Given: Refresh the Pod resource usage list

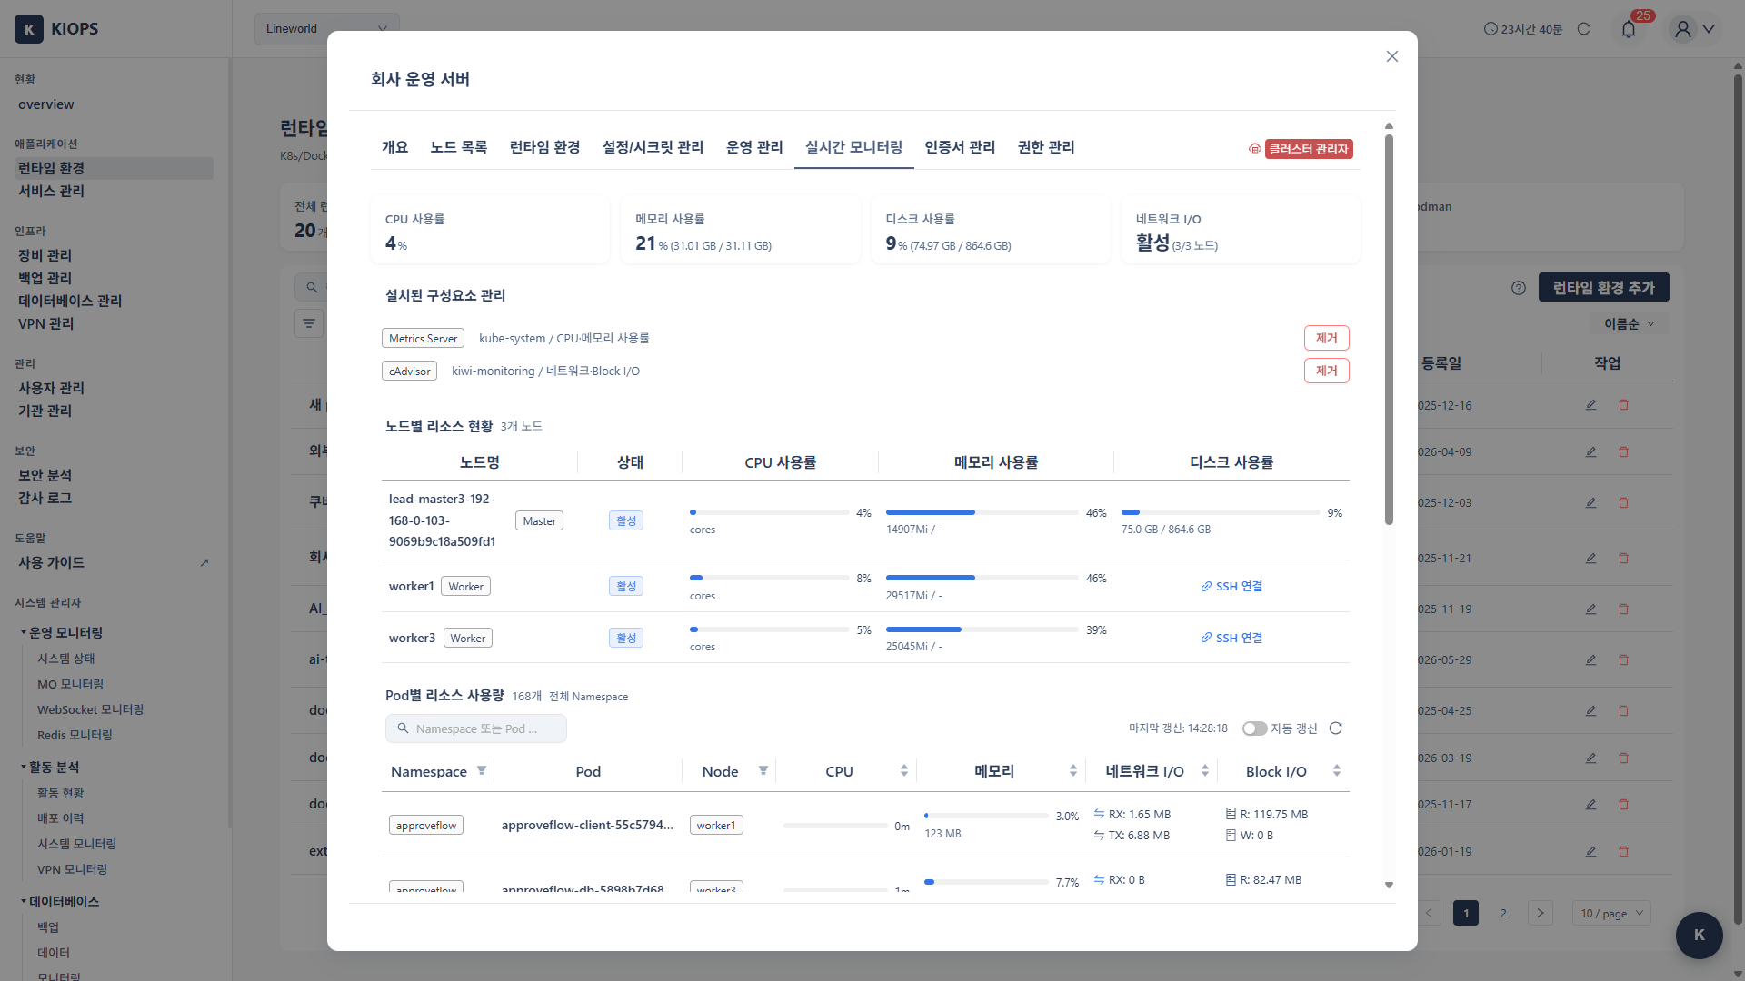Looking at the screenshot, I should (x=1335, y=728).
